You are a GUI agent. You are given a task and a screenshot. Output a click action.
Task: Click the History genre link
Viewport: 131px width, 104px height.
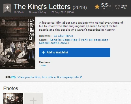[42, 12]
